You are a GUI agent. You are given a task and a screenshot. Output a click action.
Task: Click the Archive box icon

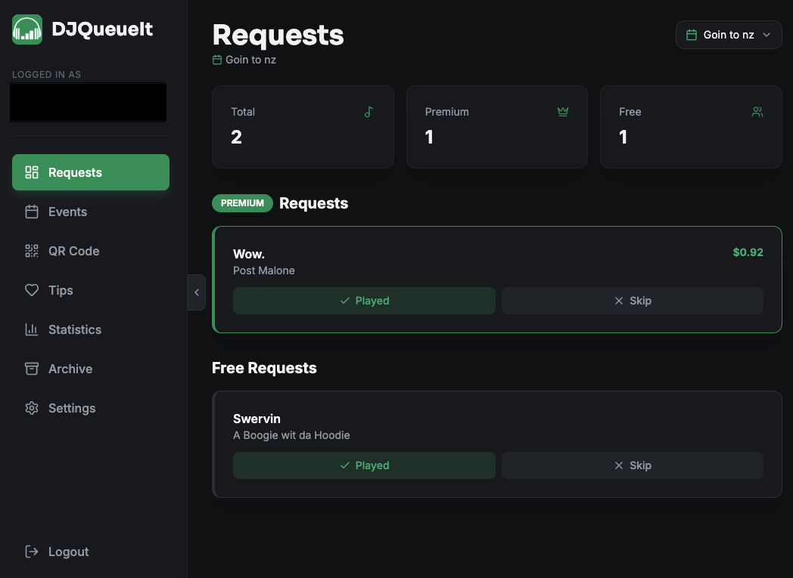click(32, 369)
